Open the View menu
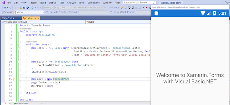 coord(24,3)
